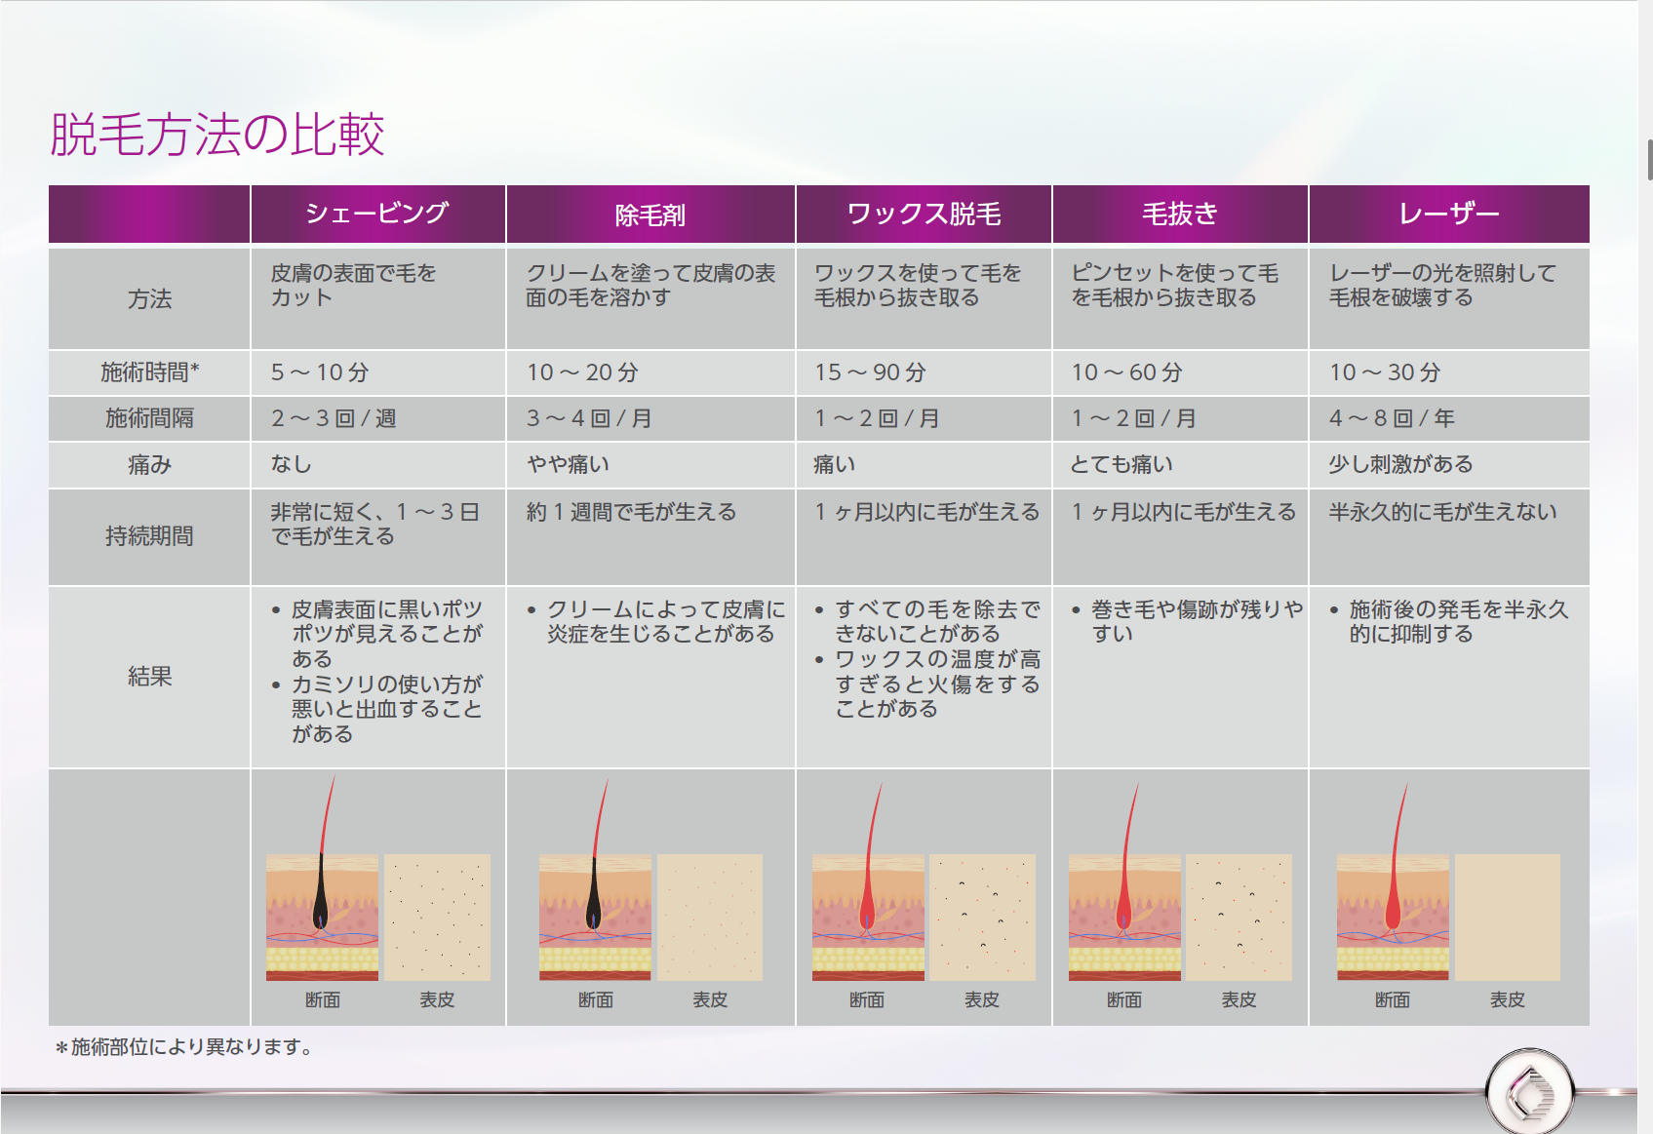Select the レーザー column header
Viewport: 1653px width, 1134px height.
[x=1448, y=214]
